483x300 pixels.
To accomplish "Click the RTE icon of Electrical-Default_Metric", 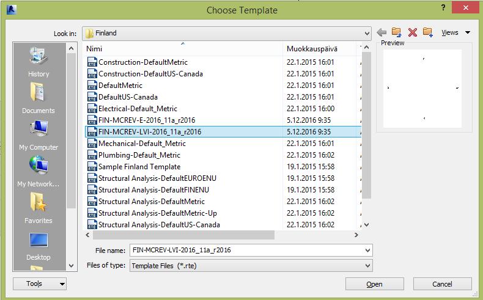I will point(92,109).
